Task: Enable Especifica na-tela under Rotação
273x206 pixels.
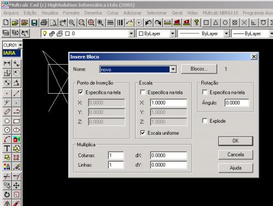Action: pos(205,92)
